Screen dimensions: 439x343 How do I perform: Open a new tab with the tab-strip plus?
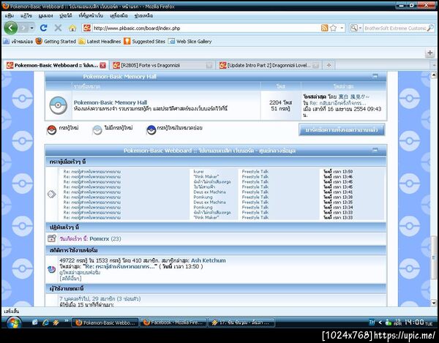click(329, 65)
